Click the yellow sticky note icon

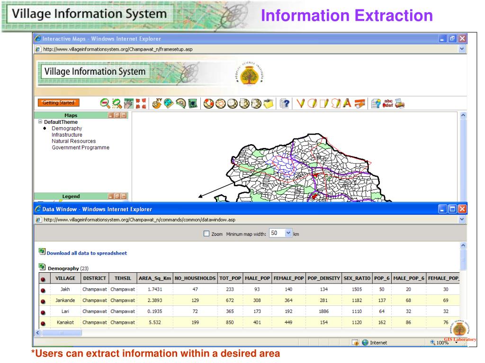pyautogui.click(x=268, y=104)
